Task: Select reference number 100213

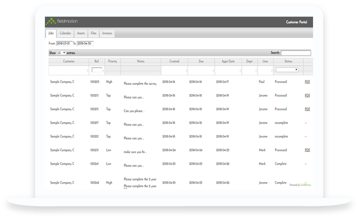Action: [95, 95]
